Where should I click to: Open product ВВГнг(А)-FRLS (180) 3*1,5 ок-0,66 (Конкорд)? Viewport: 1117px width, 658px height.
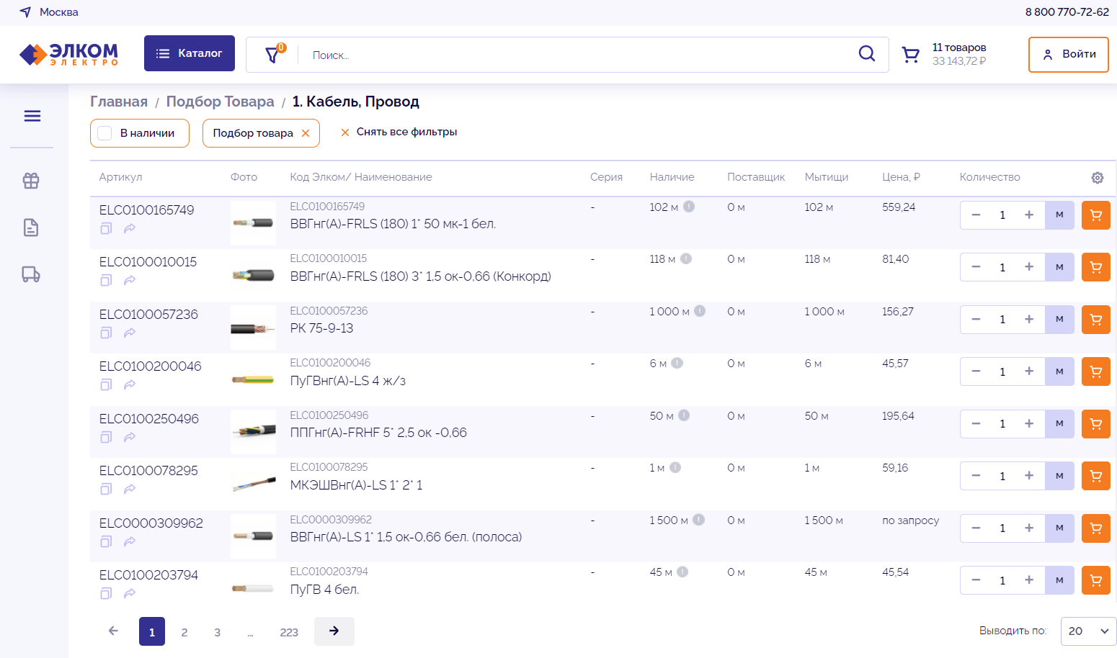pos(420,276)
